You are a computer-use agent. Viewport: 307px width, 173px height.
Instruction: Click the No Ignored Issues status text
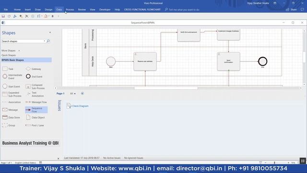(x=133, y=158)
